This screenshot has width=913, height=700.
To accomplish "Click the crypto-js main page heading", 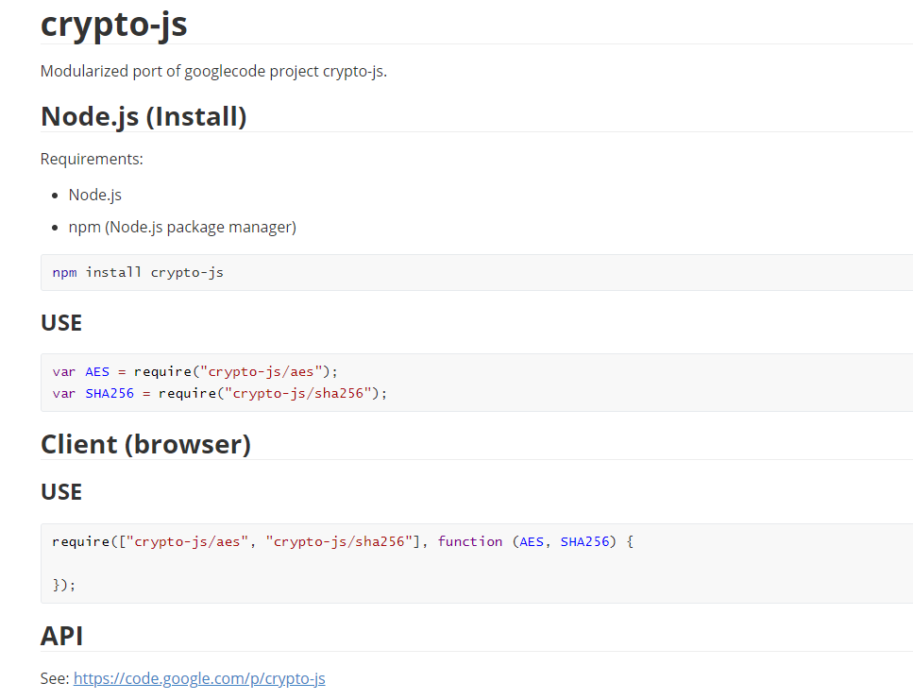I will (x=113, y=24).
